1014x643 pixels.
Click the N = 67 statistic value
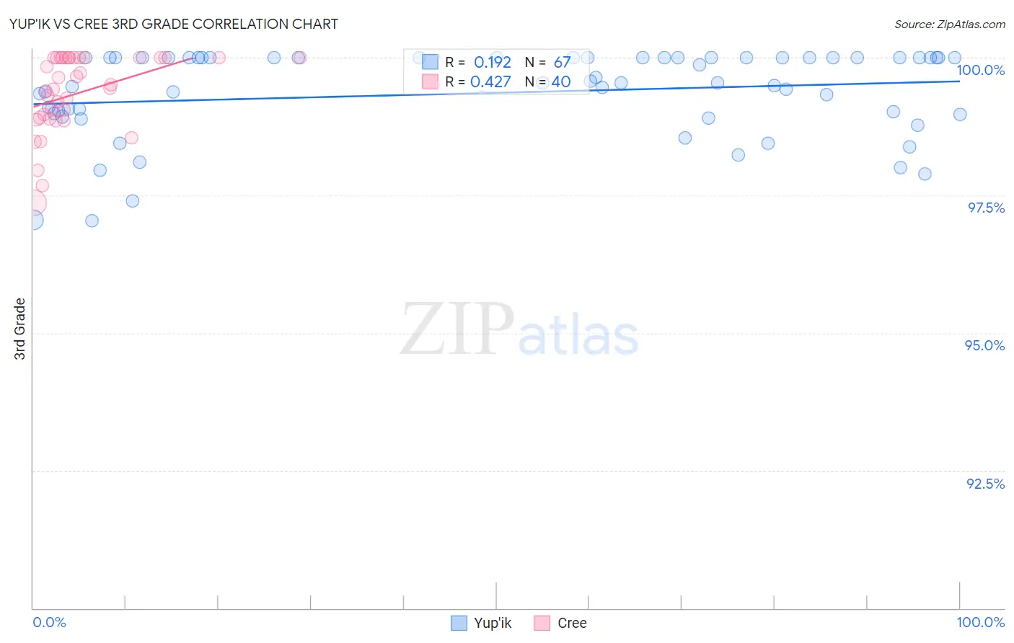pyautogui.click(x=548, y=63)
